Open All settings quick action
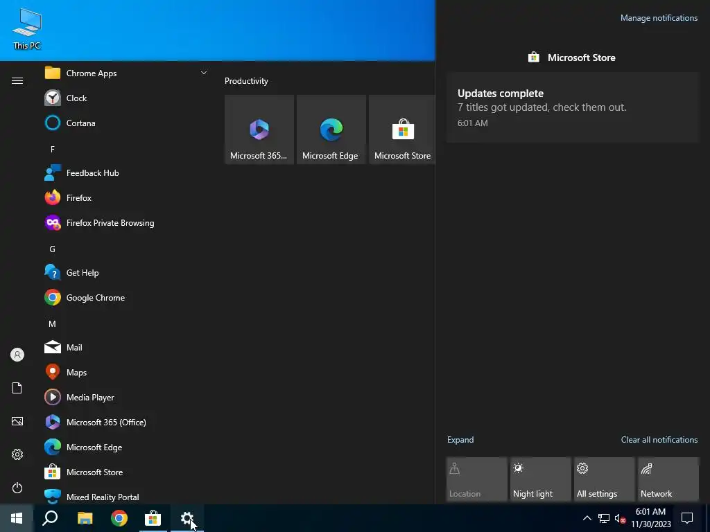The width and height of the screenshot is (710, 532). pyautogui.click(x=604, y=479)
